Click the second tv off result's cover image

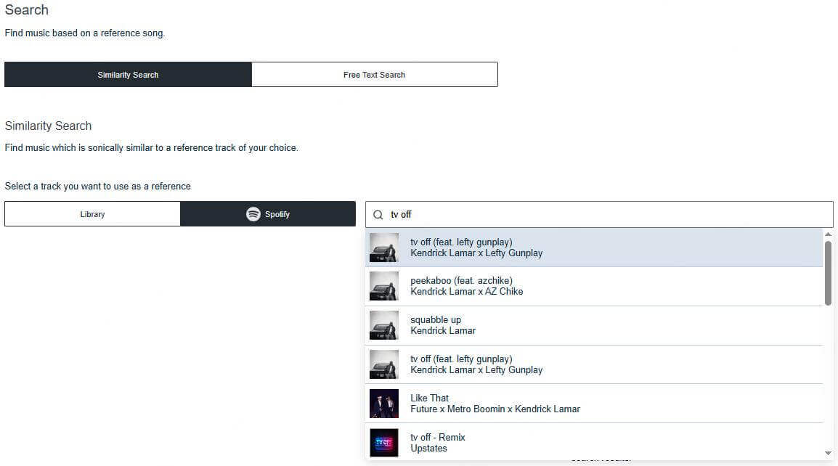pyautogui.click(x=383, y=364)
